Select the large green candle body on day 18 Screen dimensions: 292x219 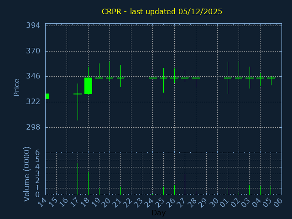tap(88, 86)
